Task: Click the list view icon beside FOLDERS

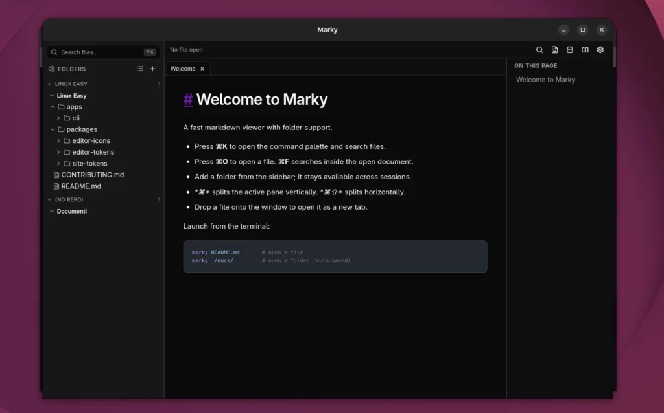Action: click(x=140, y=69)
